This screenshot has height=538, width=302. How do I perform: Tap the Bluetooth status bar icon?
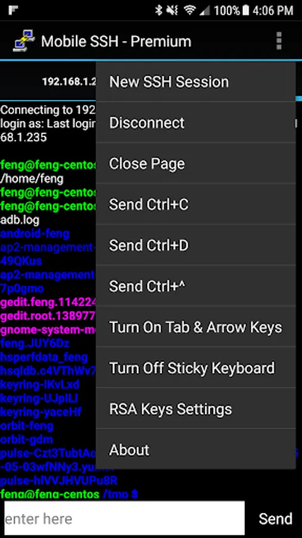click(159, 10)
